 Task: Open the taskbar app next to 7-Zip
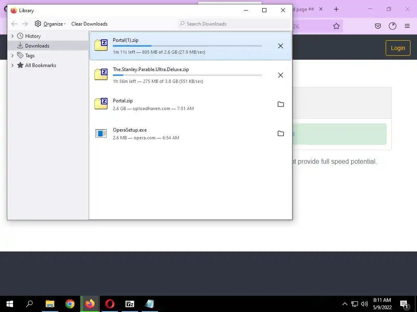coord(150,304)
